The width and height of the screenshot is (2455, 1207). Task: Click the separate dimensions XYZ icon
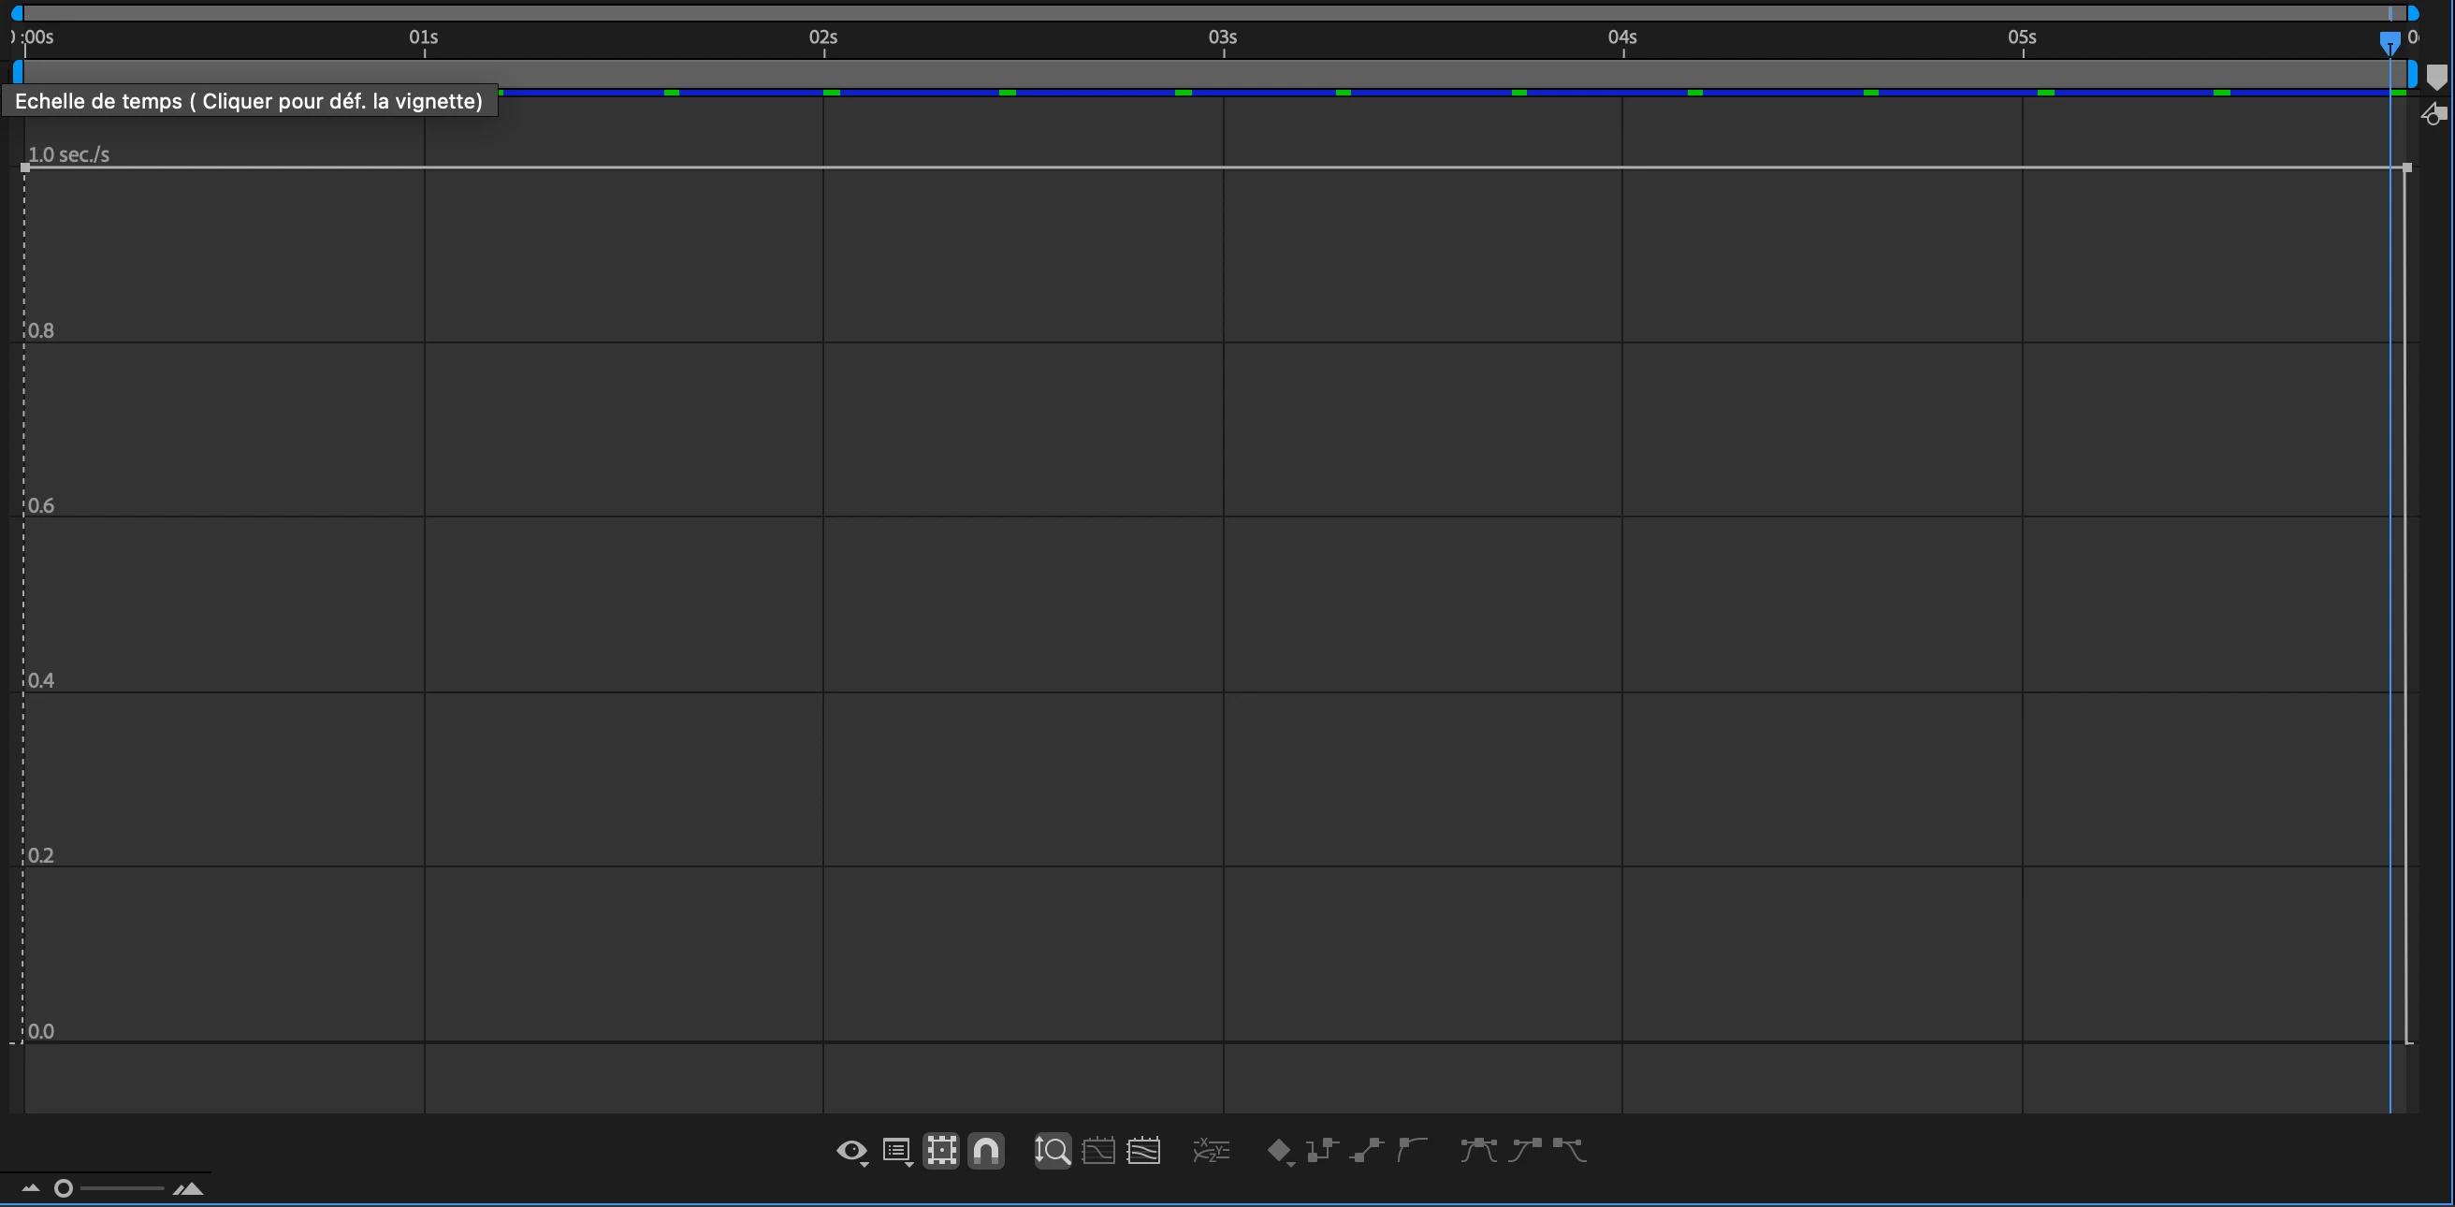[1212, 1151]
